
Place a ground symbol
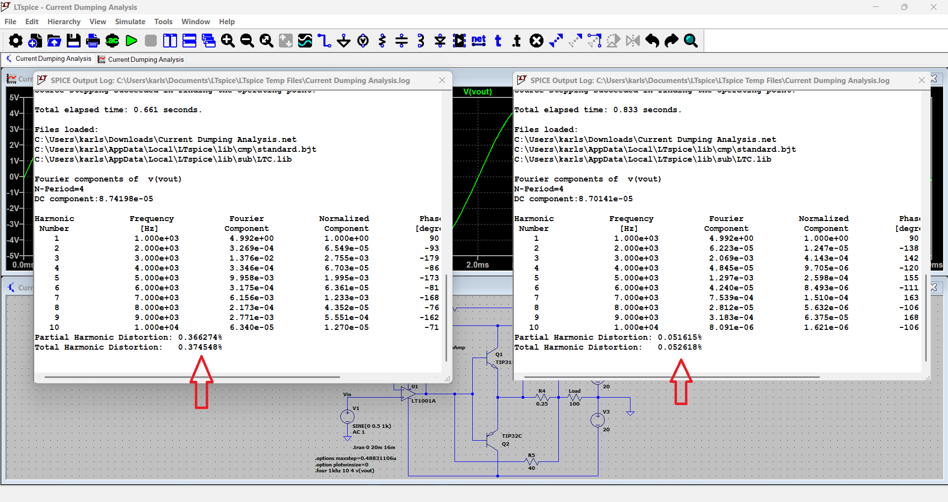pos(344,41)
